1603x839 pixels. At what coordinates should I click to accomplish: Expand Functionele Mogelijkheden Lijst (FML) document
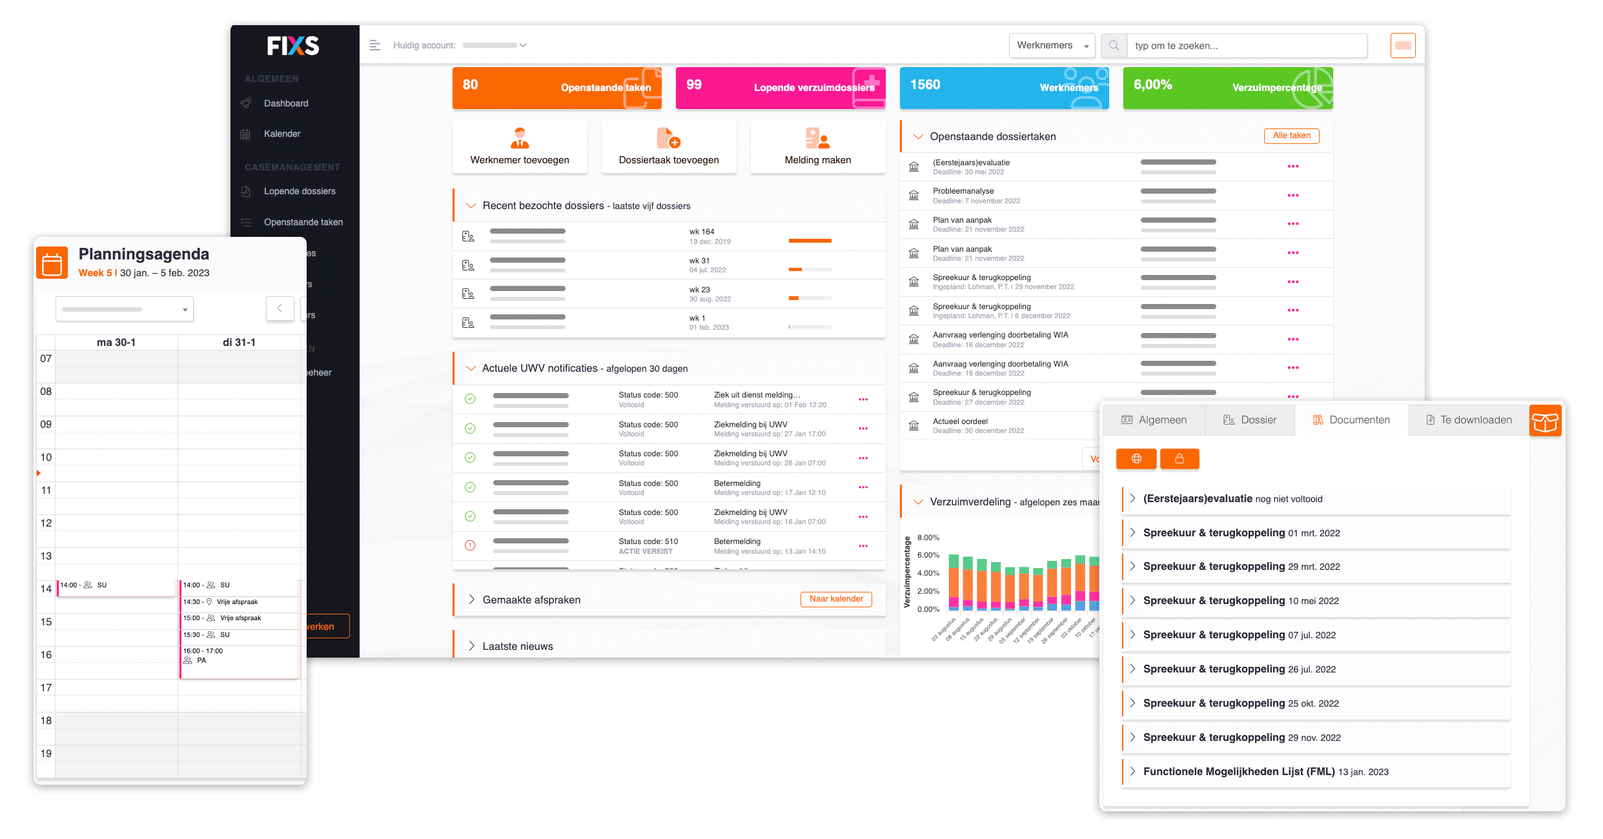coord(1132,771)
